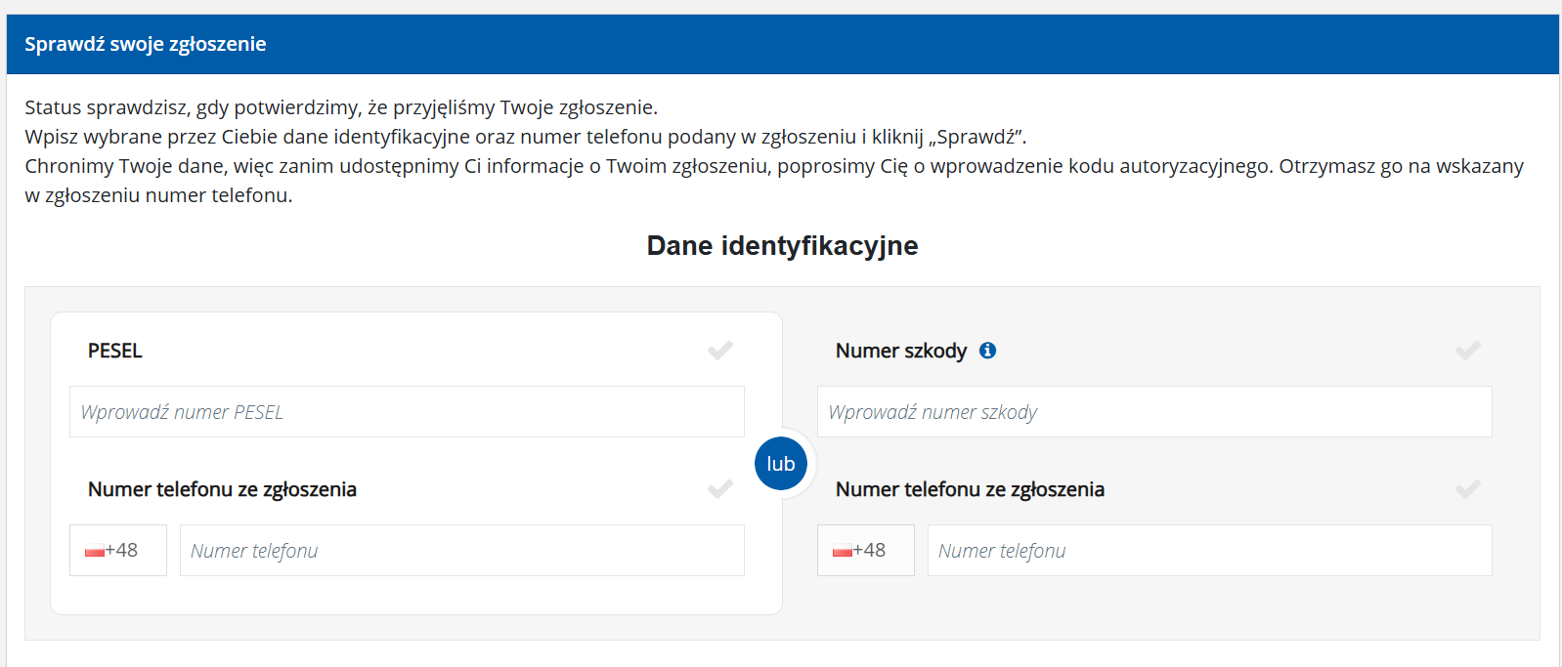
Task: Open the right +48 country code selector
Action: (x=866, y=550)
